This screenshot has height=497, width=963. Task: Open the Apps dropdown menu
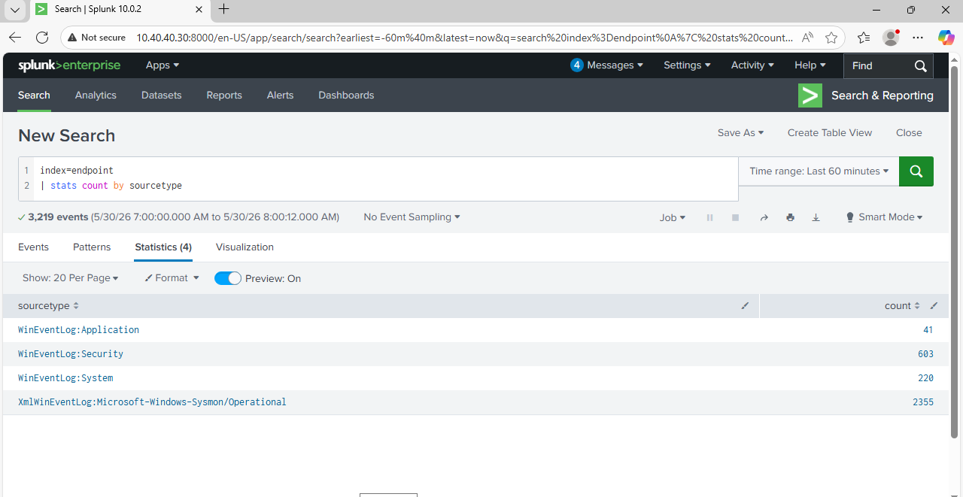(x=163, y=65)
